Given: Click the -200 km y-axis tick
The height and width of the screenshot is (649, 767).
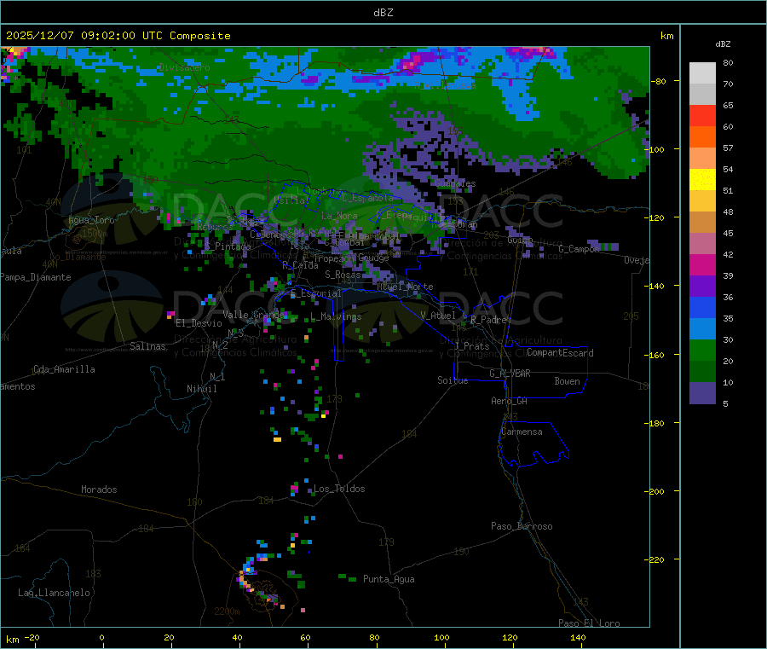Looking at the screenshot, I should click(654, 491).
